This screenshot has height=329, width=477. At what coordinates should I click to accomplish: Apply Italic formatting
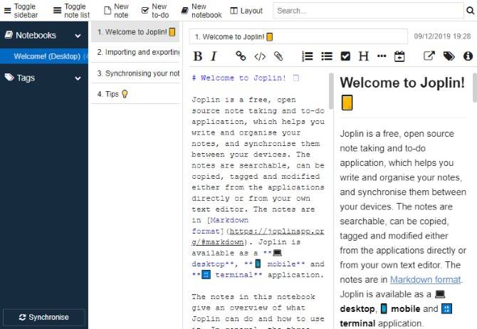[214, 56]
